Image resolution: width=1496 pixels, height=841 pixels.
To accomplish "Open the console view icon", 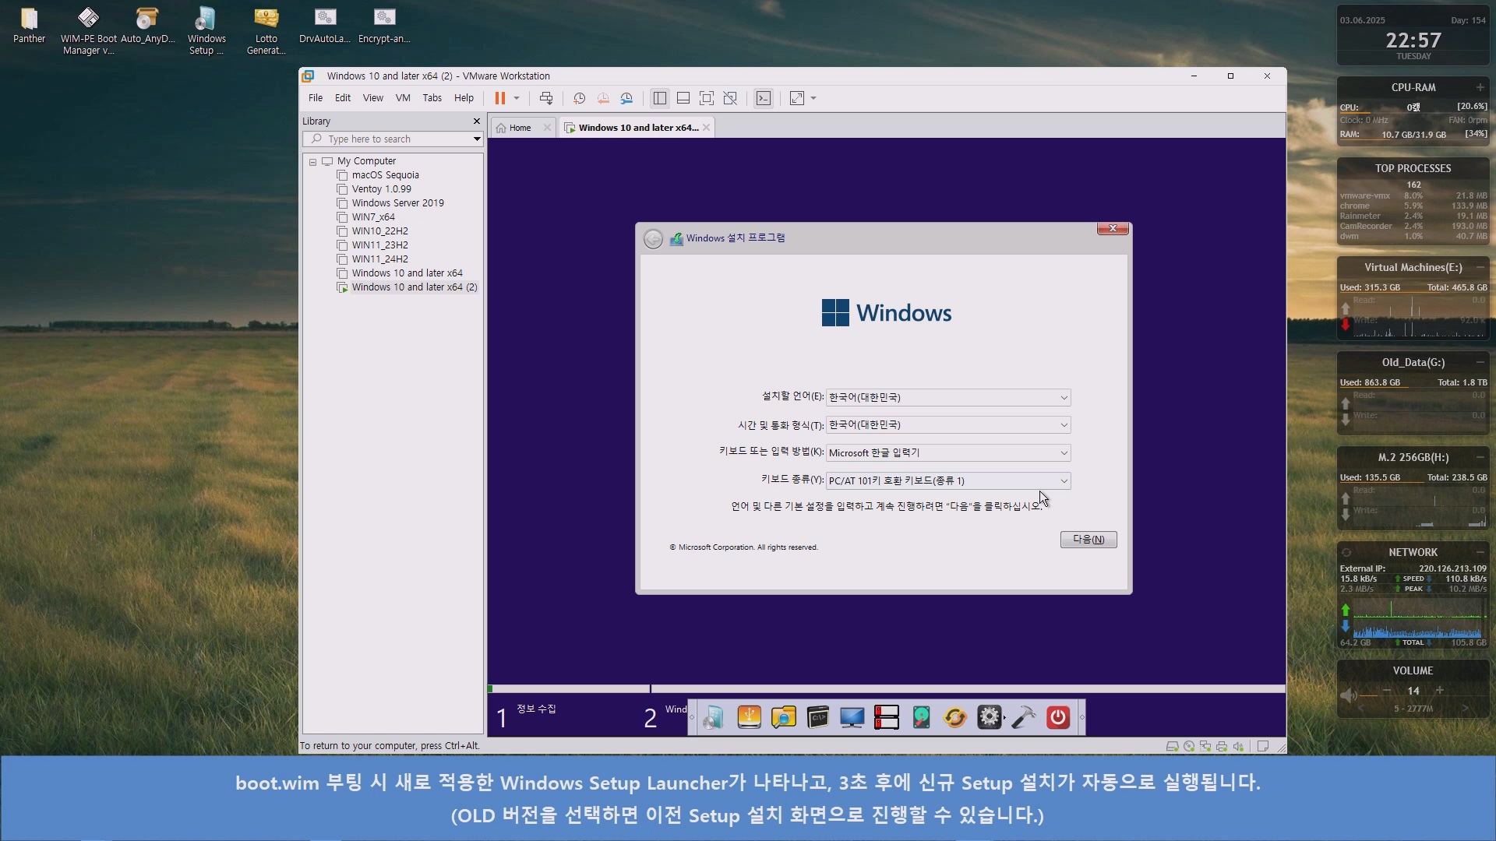I will click(x=764, y=98).
